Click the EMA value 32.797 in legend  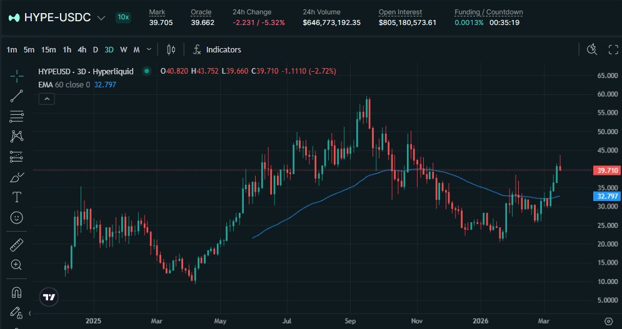coord(105,84)
